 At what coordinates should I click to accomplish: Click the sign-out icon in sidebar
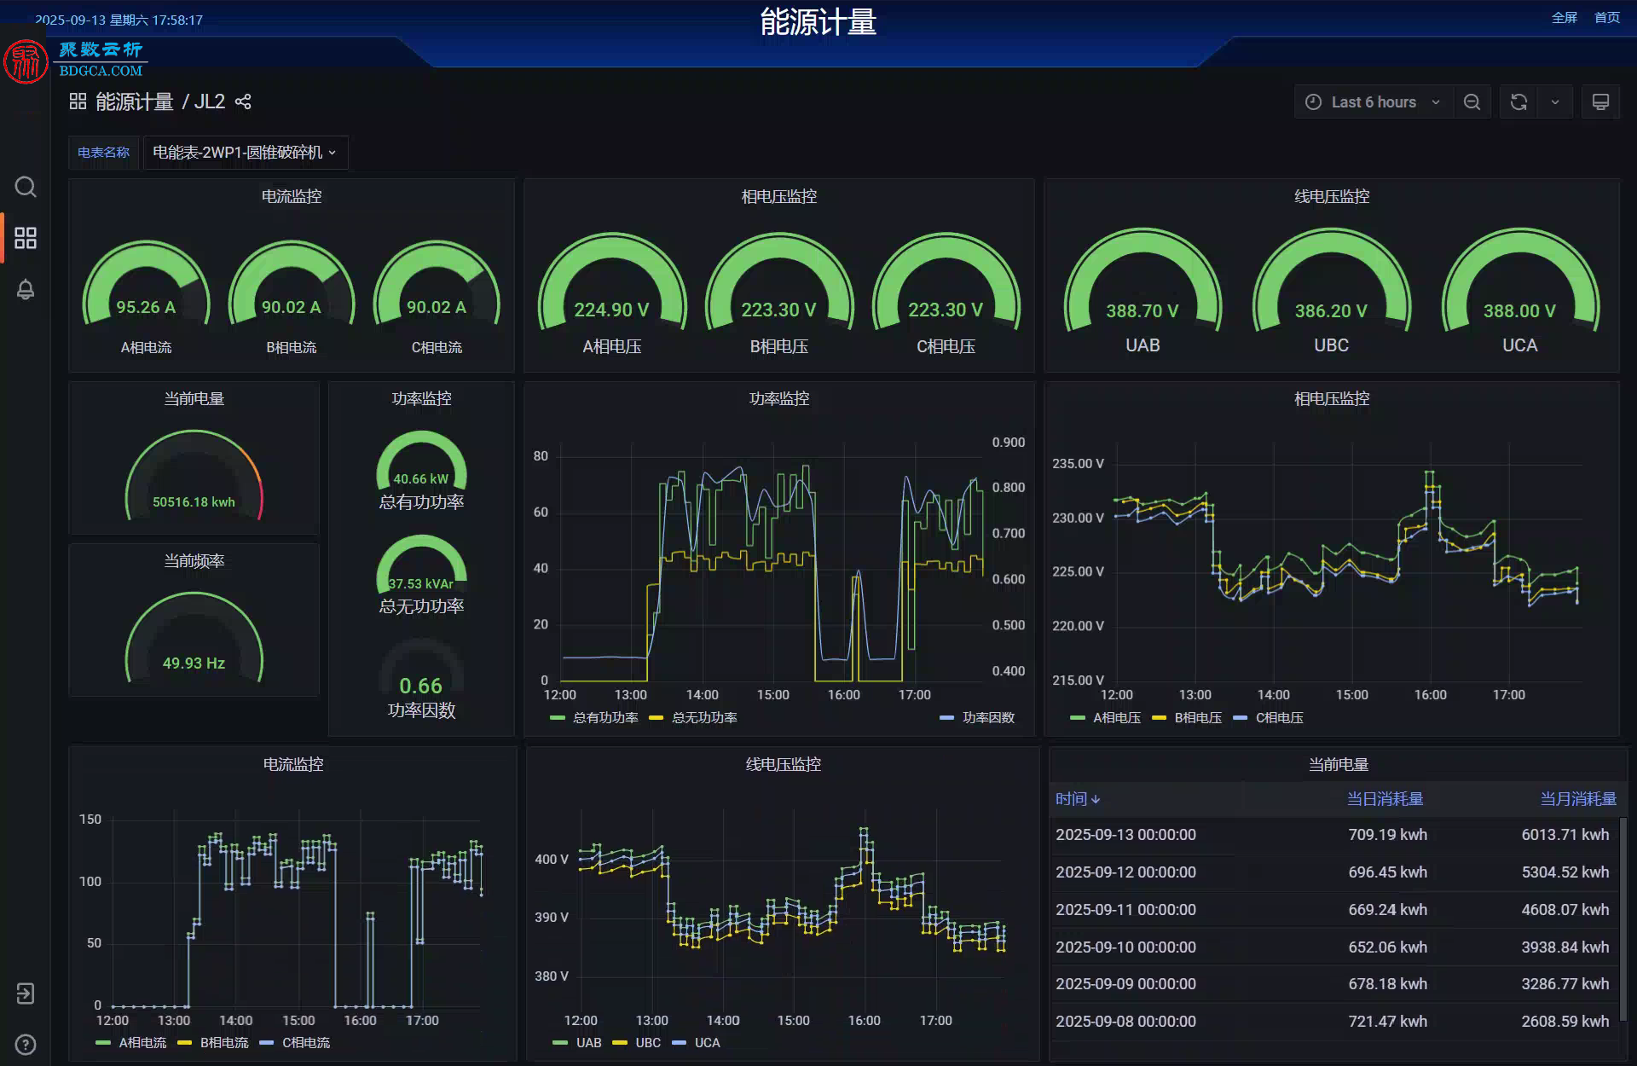pos(26,994)
